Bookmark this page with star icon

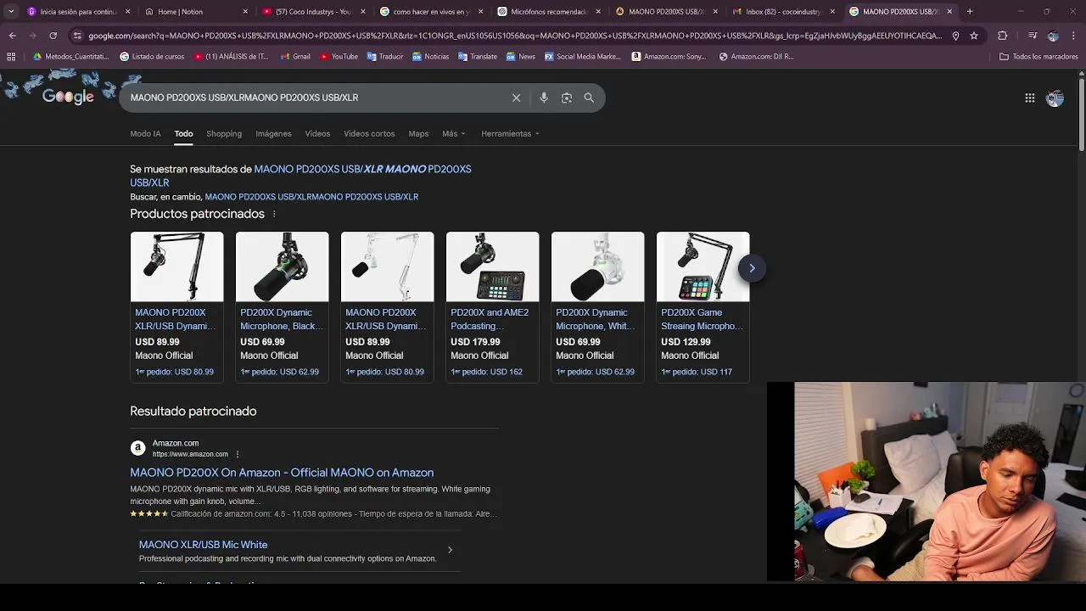point(974,36)
